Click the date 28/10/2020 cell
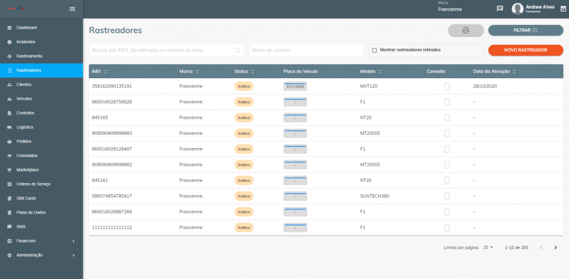 click(485, 86)
